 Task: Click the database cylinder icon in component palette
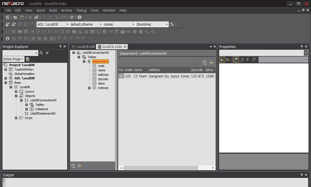(141, 32)
